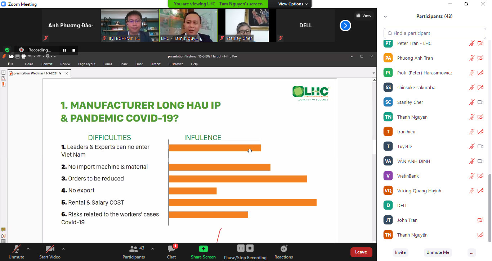Screen dimensions: 492x261
Task: Click VietinBank's muted mic icon
Action: coord(471,176)
